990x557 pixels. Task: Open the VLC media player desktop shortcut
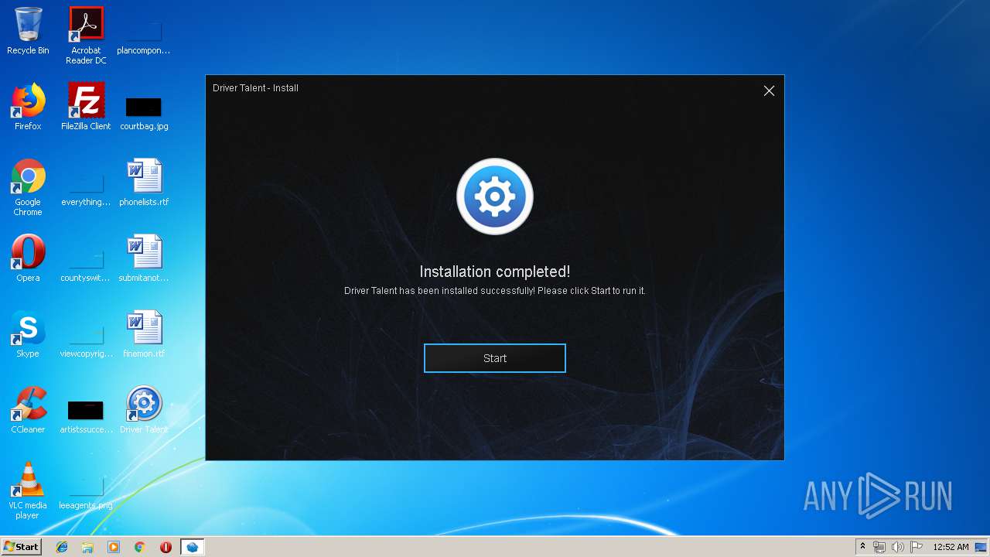pyautogui.click(x=28, y=491)
